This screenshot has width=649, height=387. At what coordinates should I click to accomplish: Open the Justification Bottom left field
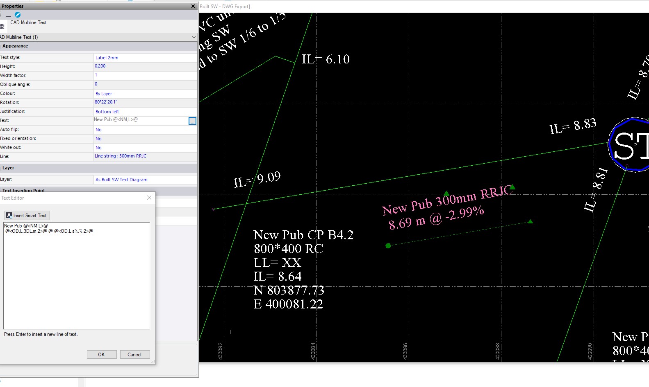coord(145,112)
